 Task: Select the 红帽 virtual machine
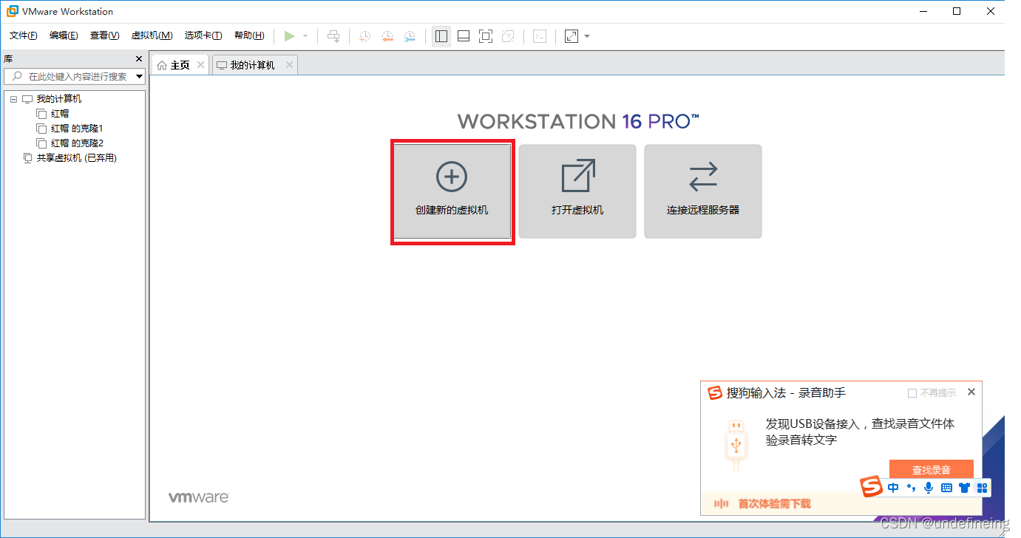point(60,114)
